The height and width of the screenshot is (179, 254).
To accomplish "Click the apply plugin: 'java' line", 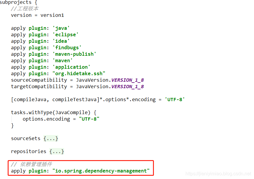I will click(x=40, y=28).
